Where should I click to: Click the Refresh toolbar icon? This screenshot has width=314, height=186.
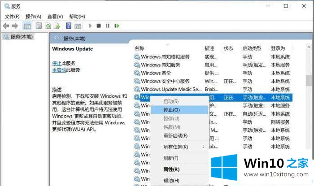pos(48,26)
